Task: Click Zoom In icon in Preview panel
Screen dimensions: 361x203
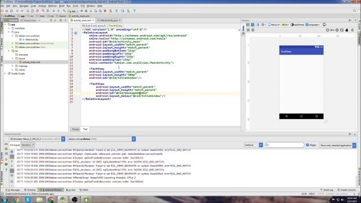Action: click(337, 30)
